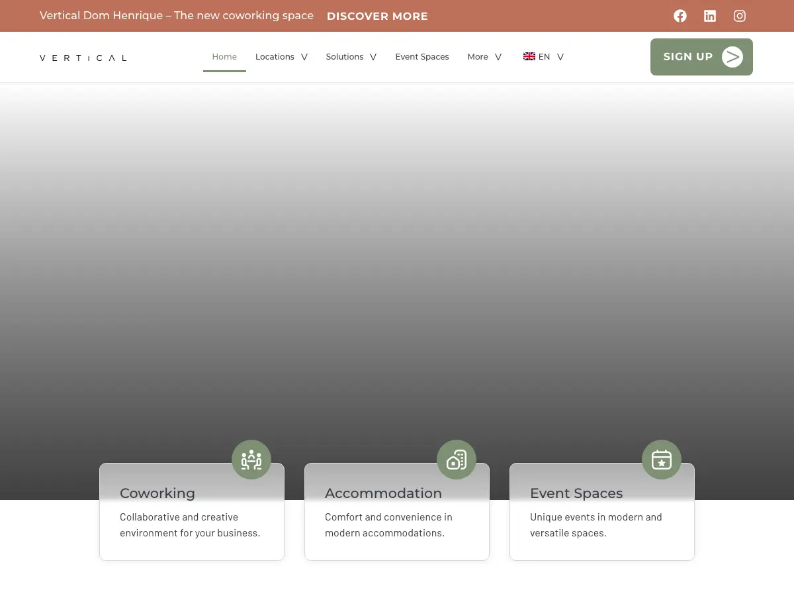Expand the Solutions menu chevron

pos(373,57)
